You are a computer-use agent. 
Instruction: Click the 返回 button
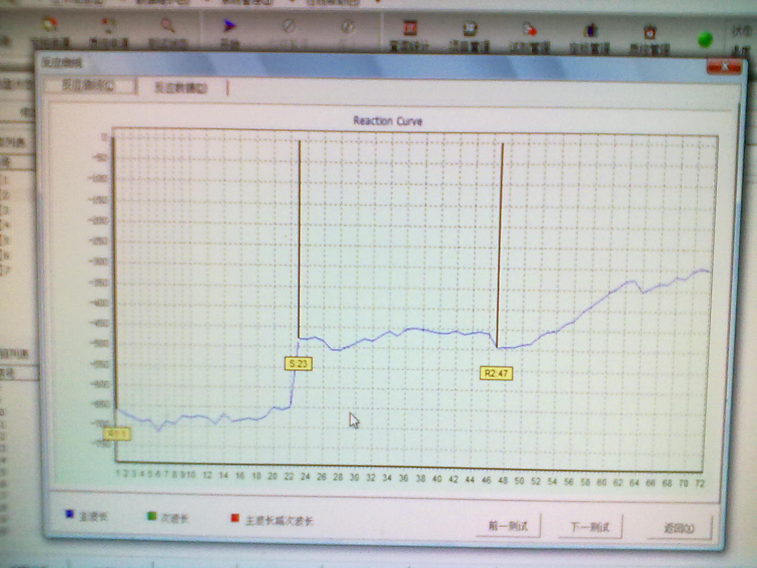point(679,528)
